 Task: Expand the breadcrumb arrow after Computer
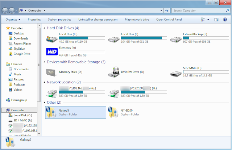(x=44, y=11)
